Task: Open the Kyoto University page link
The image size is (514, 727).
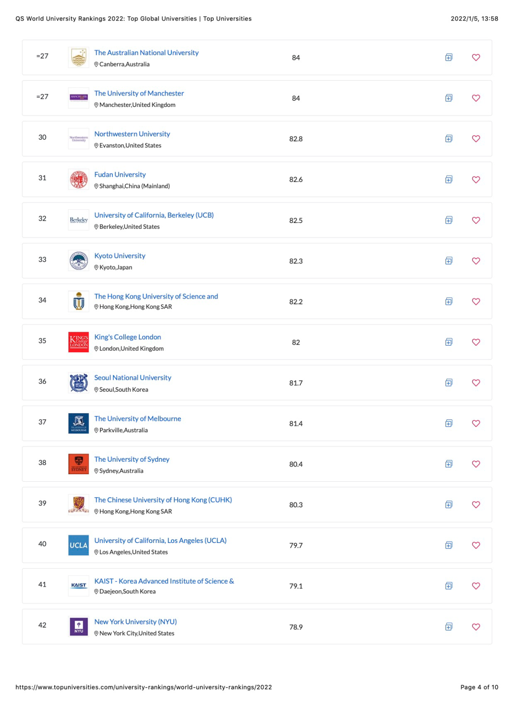Action: pos(120,256)
